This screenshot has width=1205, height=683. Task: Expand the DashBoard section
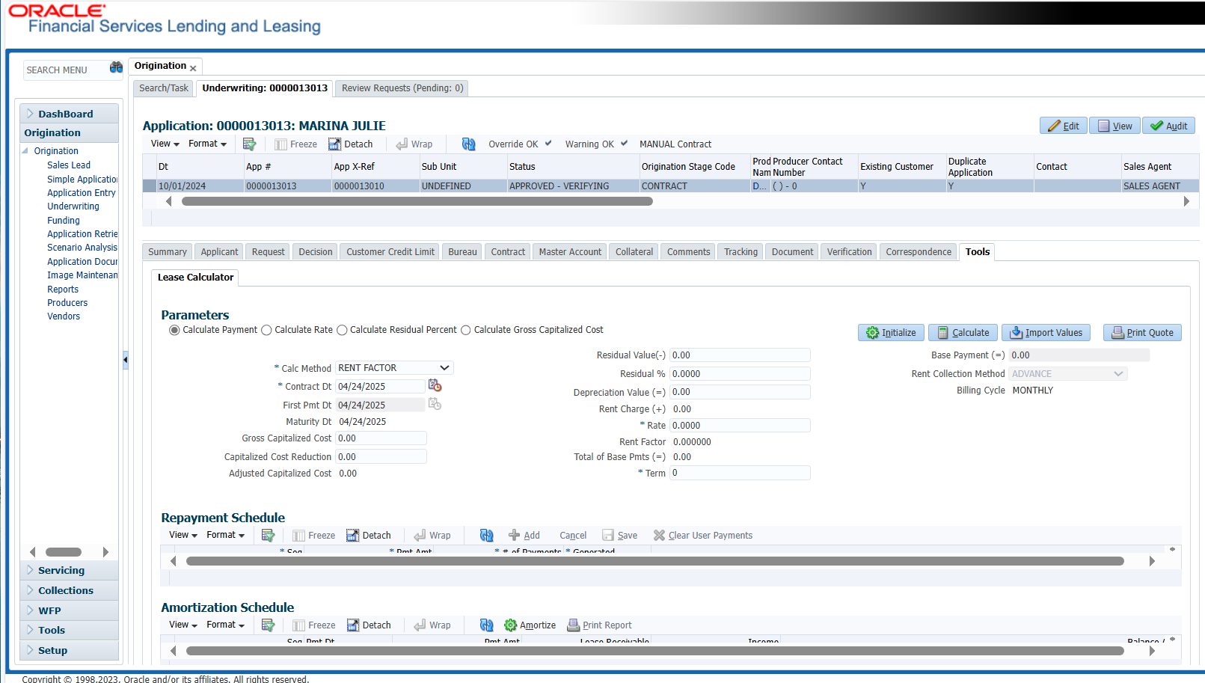(30, 114)
